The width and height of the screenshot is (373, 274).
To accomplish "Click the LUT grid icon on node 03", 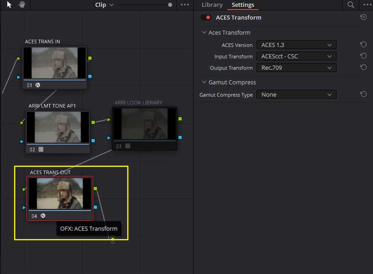I will 128,146.
